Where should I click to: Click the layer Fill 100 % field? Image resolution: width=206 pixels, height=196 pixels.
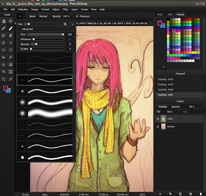[169, 112]
